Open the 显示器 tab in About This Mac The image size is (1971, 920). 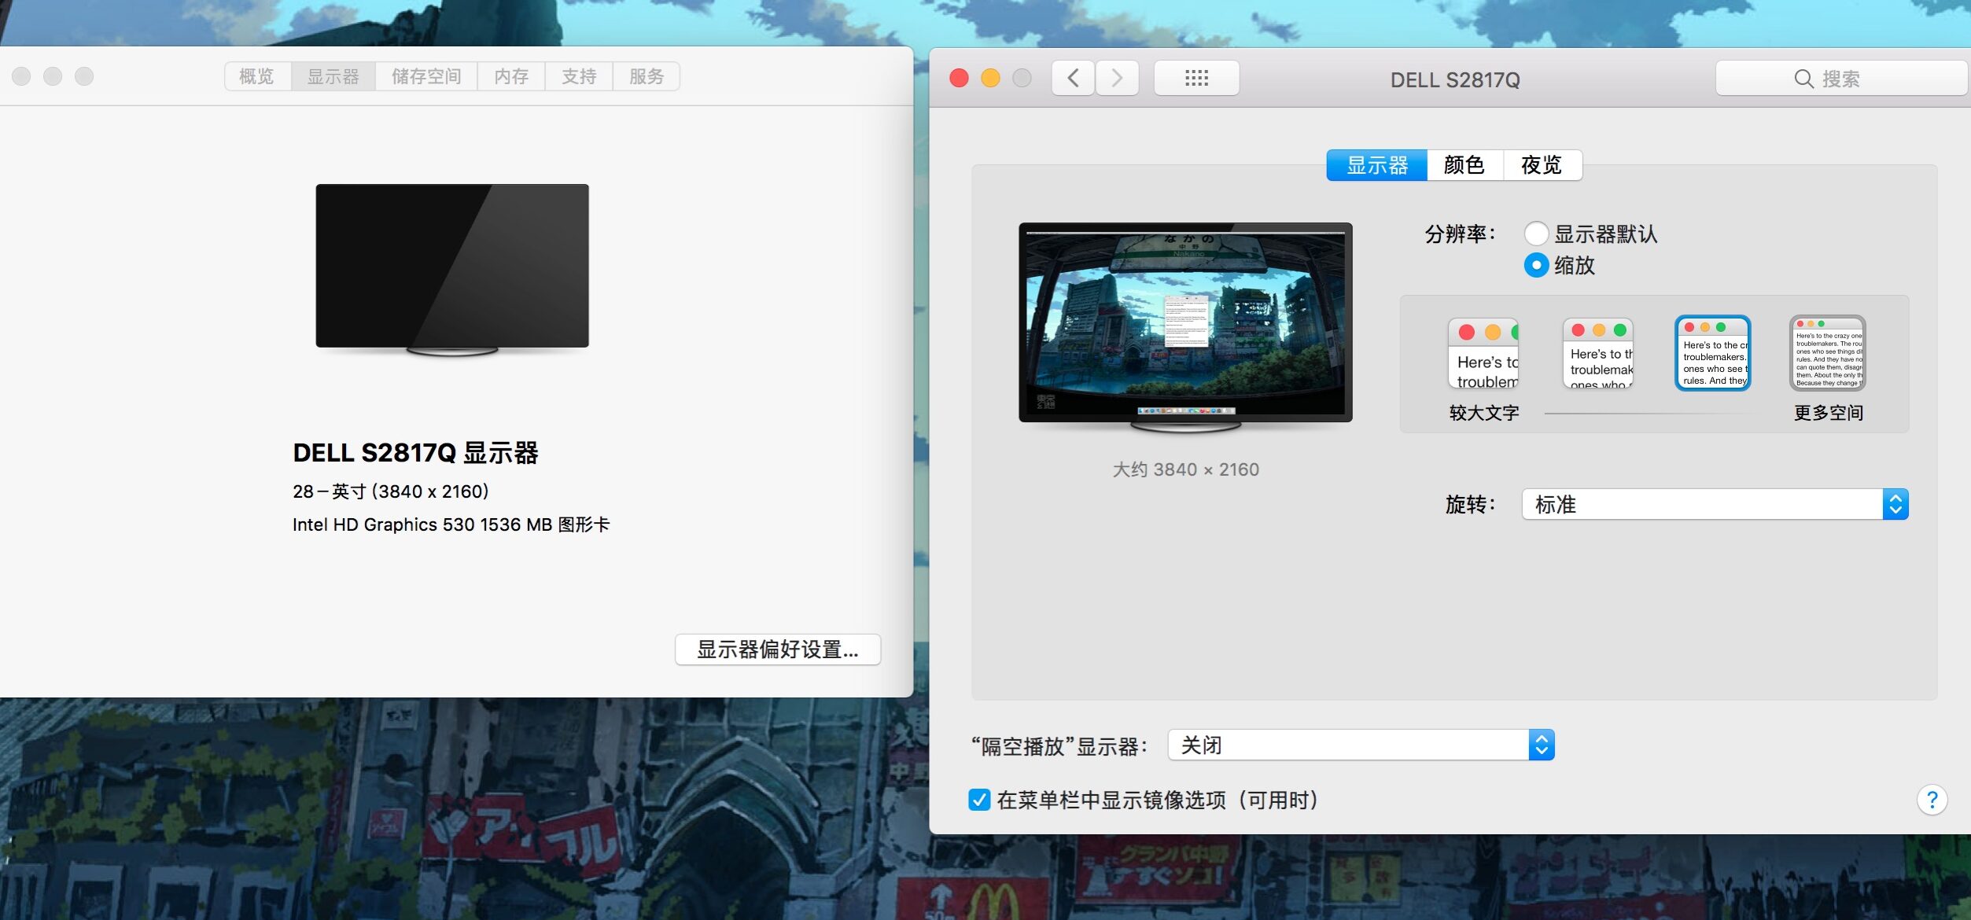tap(333, 76)
